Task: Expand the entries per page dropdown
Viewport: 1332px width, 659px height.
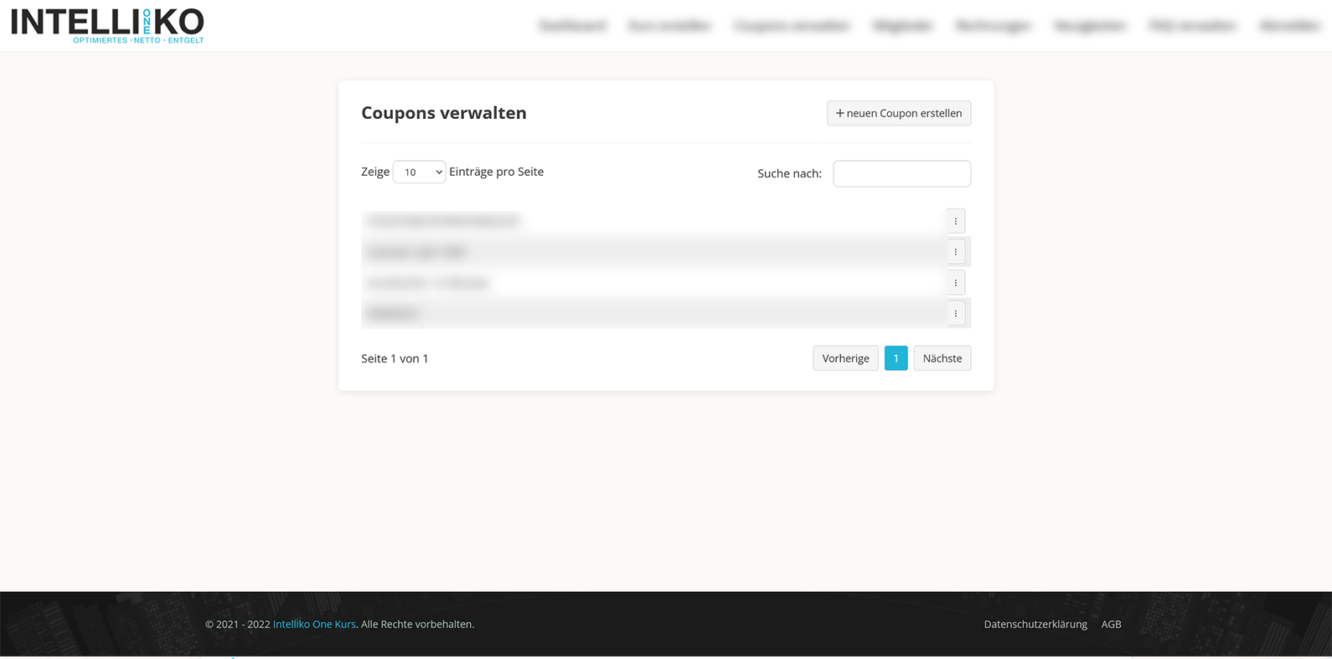Action: pyautogui.click(x=419, y=172)
